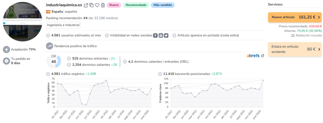The image size is (323, 123).
Task: Click check icon beside tráfico orgánico
Action: click(48, 74)
